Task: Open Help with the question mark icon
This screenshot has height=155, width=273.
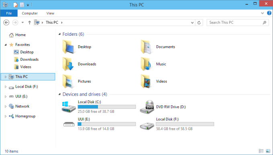Action: click(x=269, y=13)
